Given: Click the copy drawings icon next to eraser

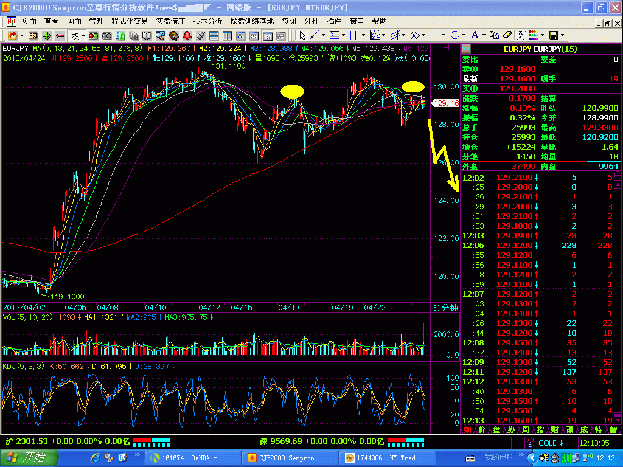Looking at the screenshot, I should pos(494,35).
